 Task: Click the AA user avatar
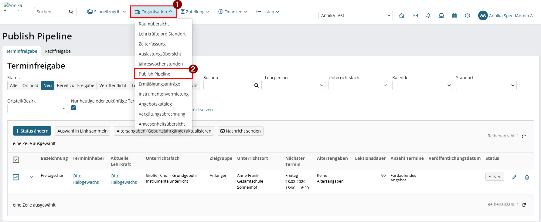coord(483,15)
